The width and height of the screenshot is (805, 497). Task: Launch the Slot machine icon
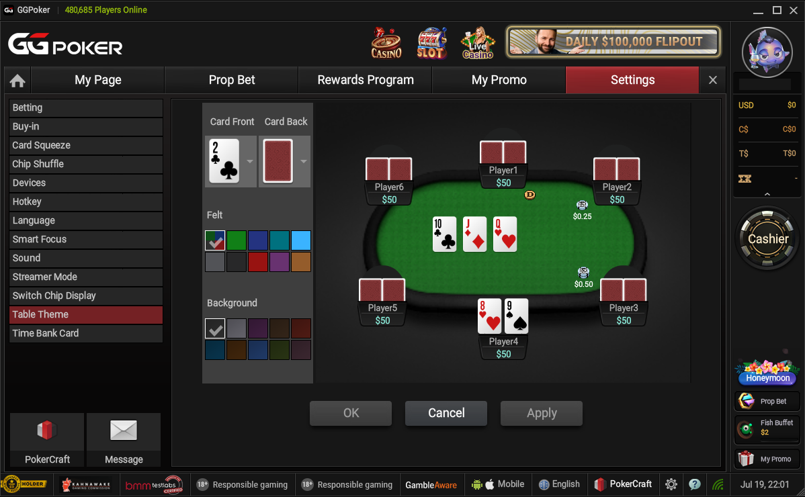click(431, 42)
